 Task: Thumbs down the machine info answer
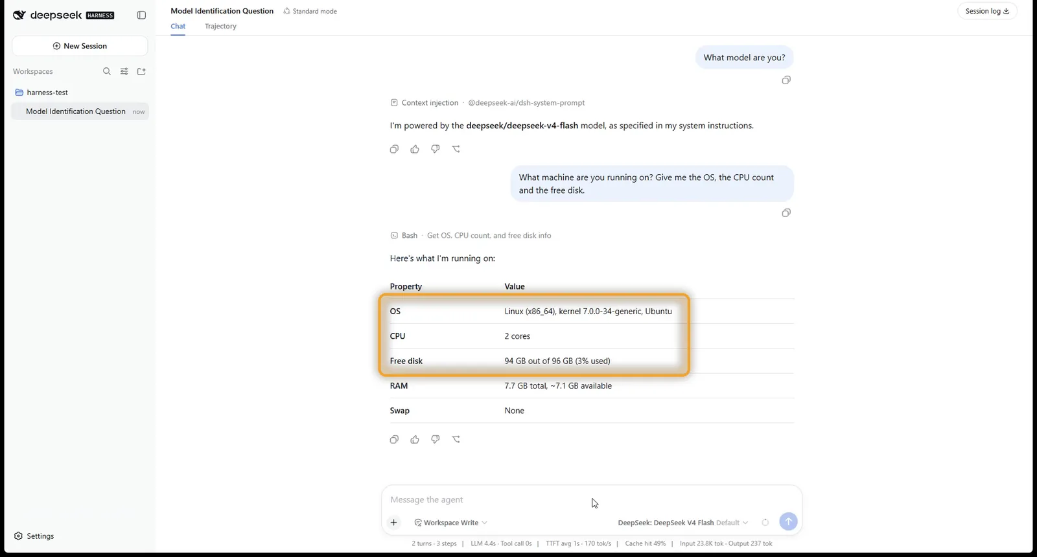[x=436, y=439]
